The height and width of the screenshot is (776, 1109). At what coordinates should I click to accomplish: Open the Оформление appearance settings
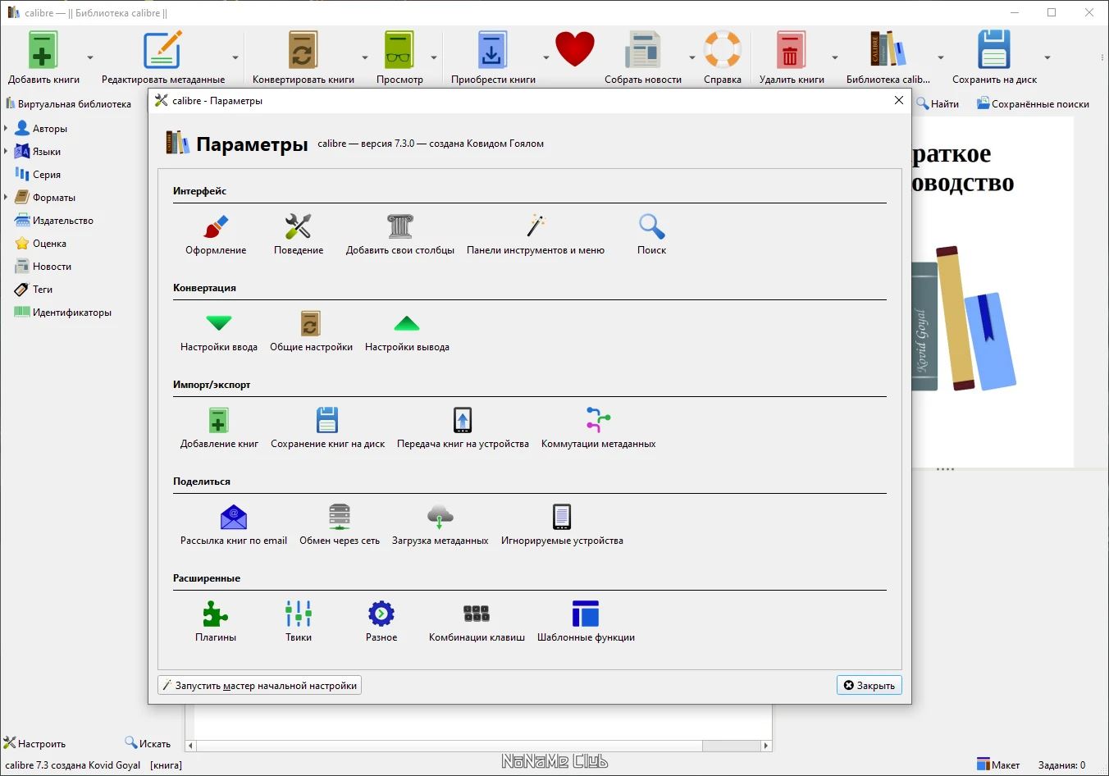click(216, 235)
